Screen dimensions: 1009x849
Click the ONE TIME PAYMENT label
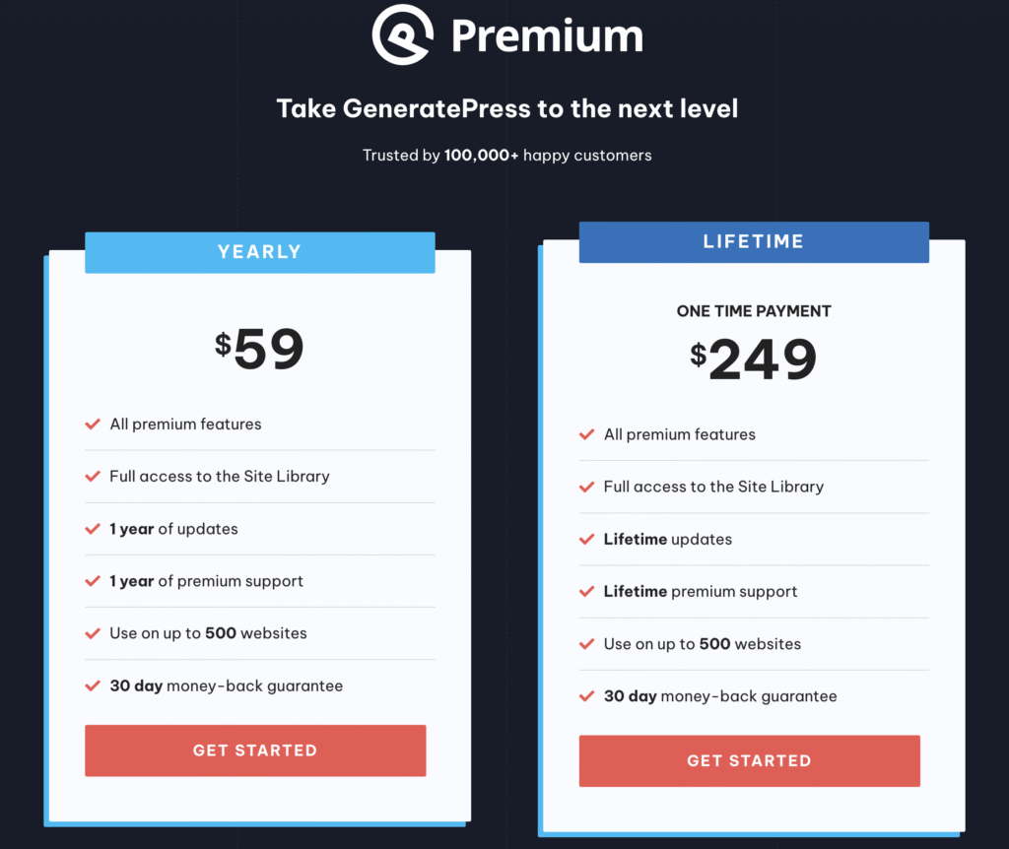(x=754, y=311)
